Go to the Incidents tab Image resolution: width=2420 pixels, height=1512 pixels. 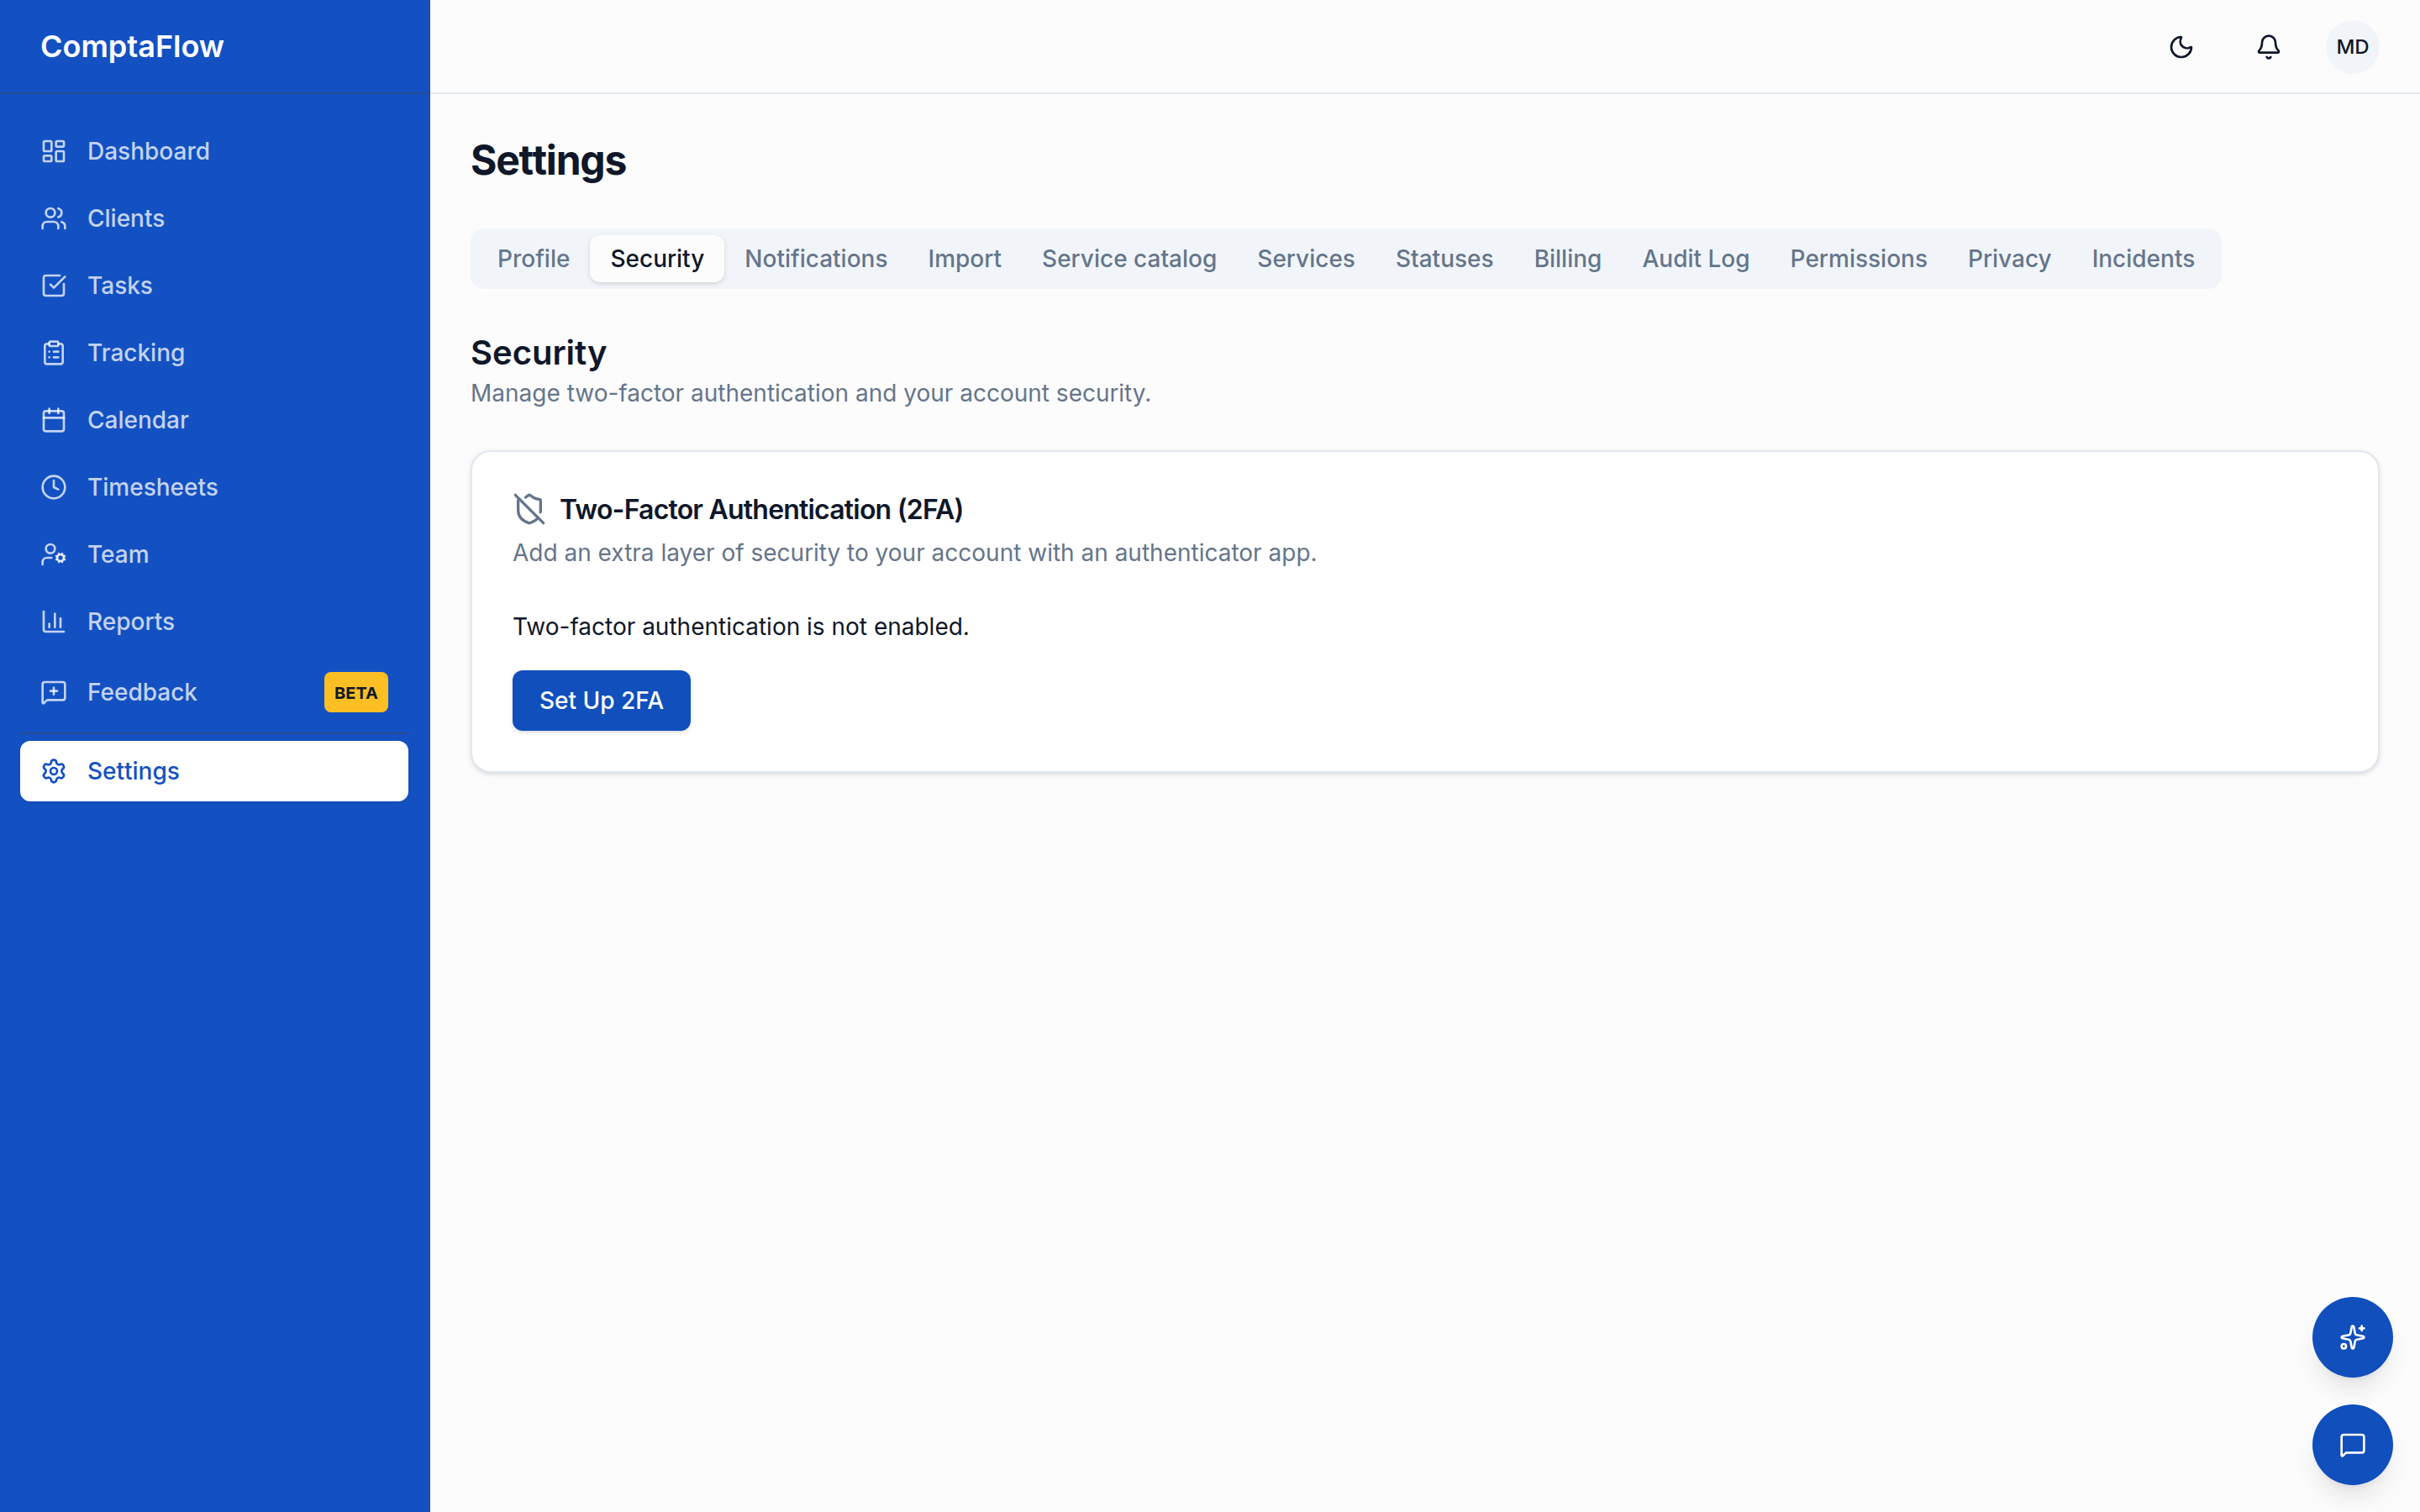click(2143, 259)
